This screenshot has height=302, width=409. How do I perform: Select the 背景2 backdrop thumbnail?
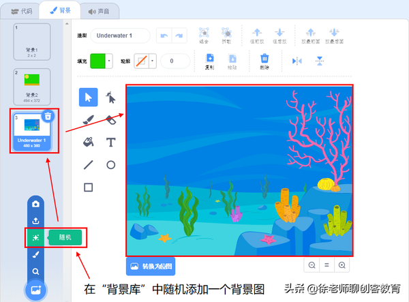[32, 86]
